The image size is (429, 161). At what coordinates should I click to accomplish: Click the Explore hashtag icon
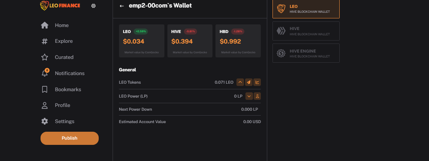click(x=45, y=41)
